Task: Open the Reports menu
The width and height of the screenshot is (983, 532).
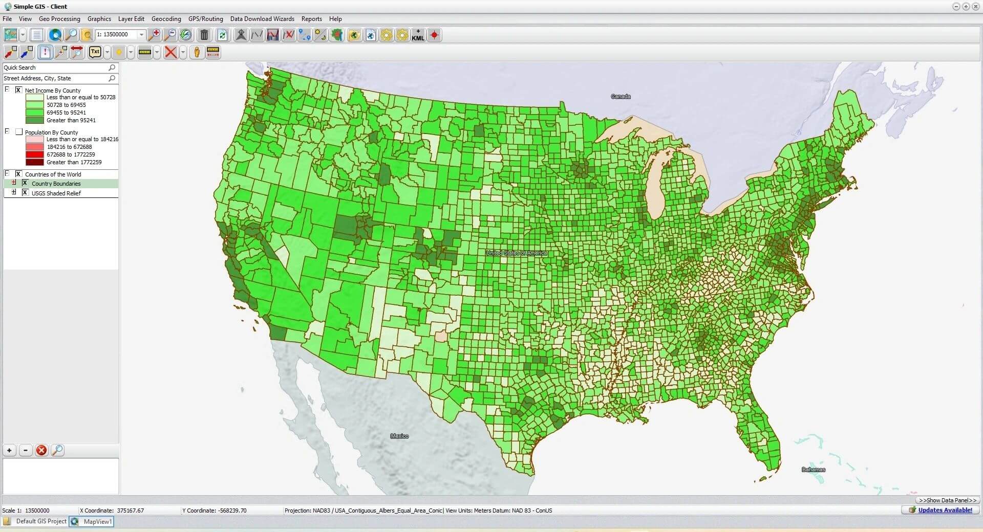Action: click(x=311, y=19)
